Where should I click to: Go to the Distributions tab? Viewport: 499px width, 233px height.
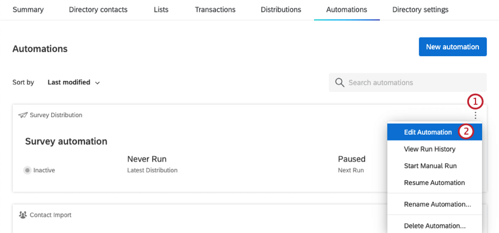[x=281, y=9]
